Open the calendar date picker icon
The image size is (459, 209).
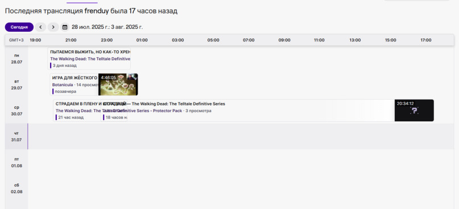tap(65, 27)
